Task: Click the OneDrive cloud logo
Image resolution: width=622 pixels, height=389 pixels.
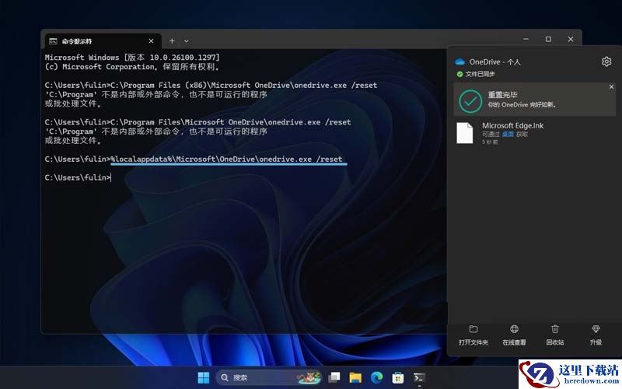Action: (x=460, y=61)
